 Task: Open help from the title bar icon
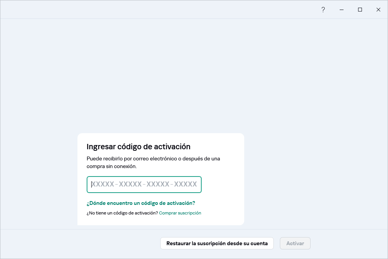[x=323, y=9]
